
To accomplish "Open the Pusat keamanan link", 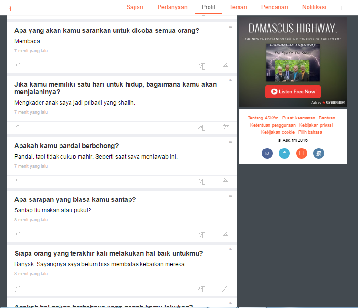I will (x=298, y=118).
